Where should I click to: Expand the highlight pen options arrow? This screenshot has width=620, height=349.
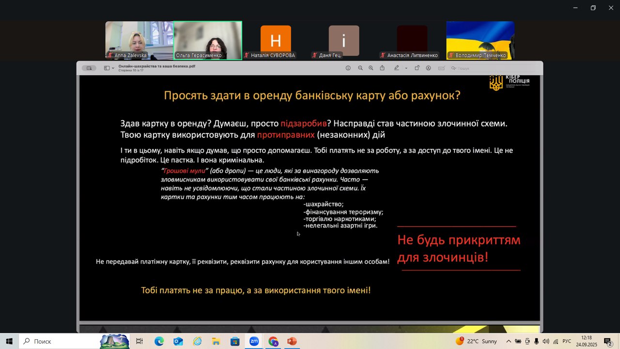click(x=406, y=68)
